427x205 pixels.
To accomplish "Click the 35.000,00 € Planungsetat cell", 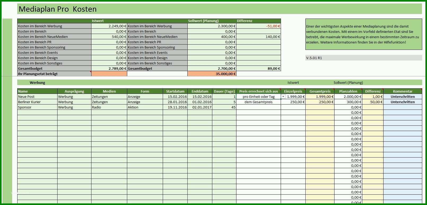I will click(212, 74).
